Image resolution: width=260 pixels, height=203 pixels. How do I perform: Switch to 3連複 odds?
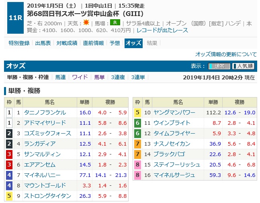pyautogui.click(x=118, y=77)
